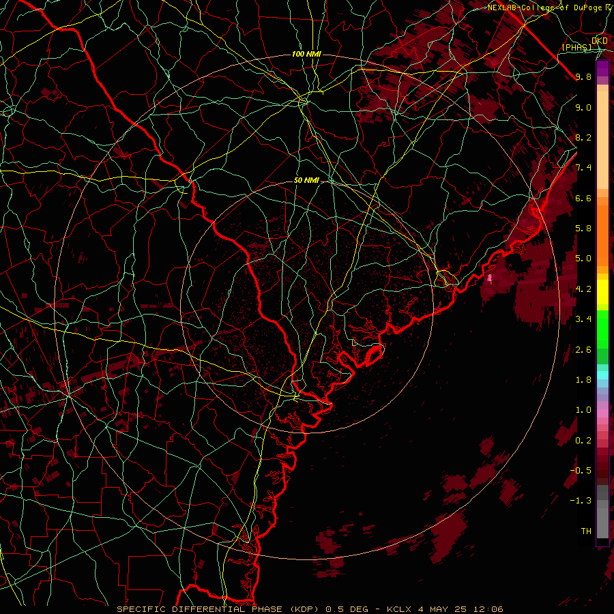Click the [PHAS] units label

pos(576,48)
